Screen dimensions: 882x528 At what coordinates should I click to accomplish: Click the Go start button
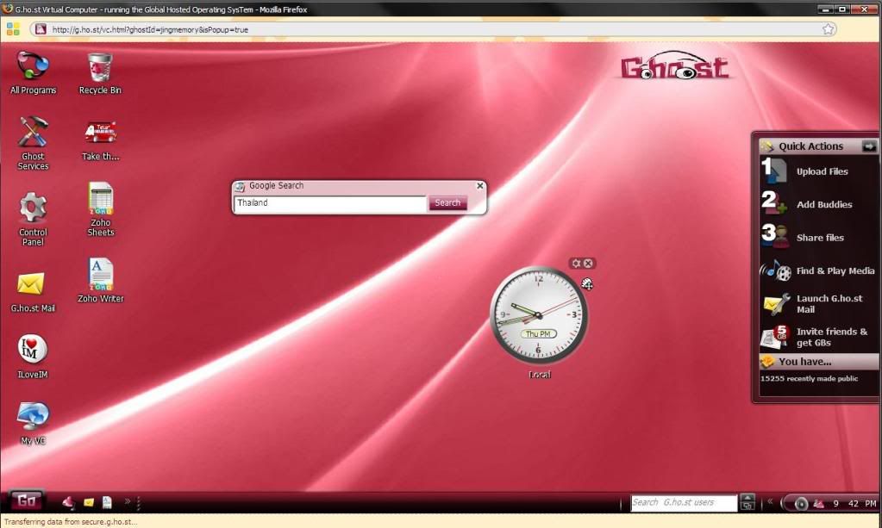[x=27, y=500]
